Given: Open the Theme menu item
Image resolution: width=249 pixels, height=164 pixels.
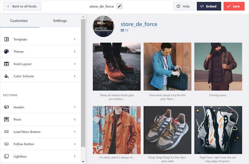Looking at the screenshot, I should [41, 51].
